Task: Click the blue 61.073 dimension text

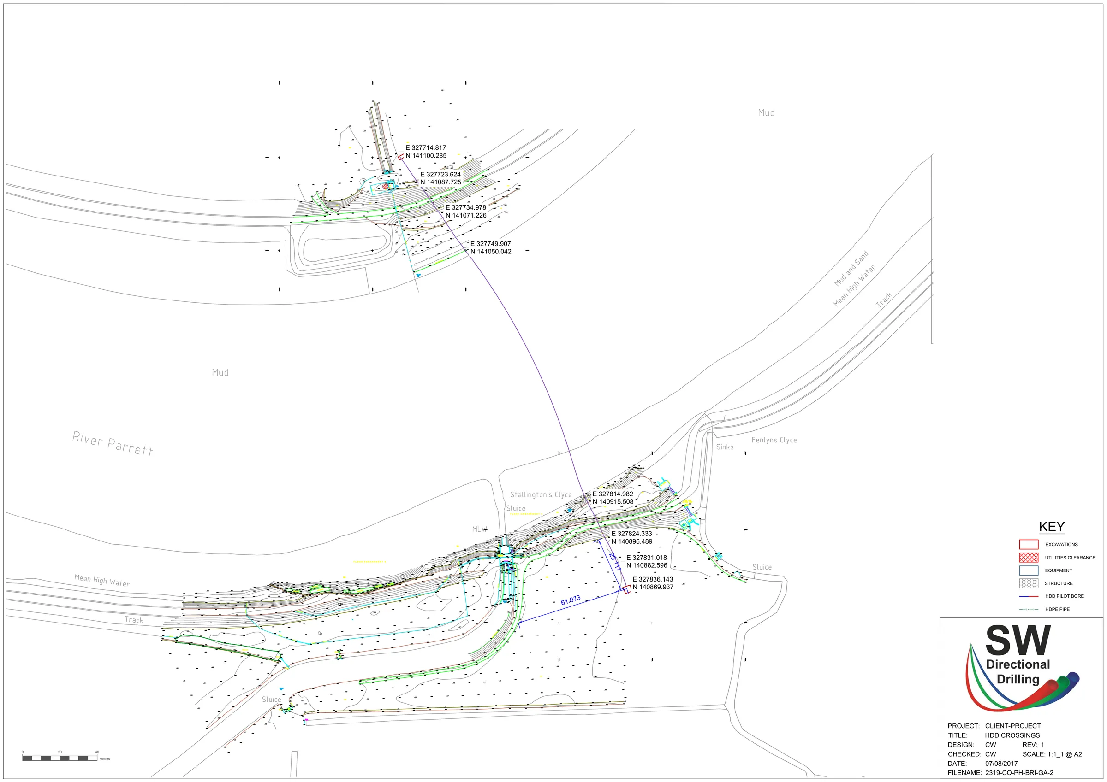Action: point(571,600)
